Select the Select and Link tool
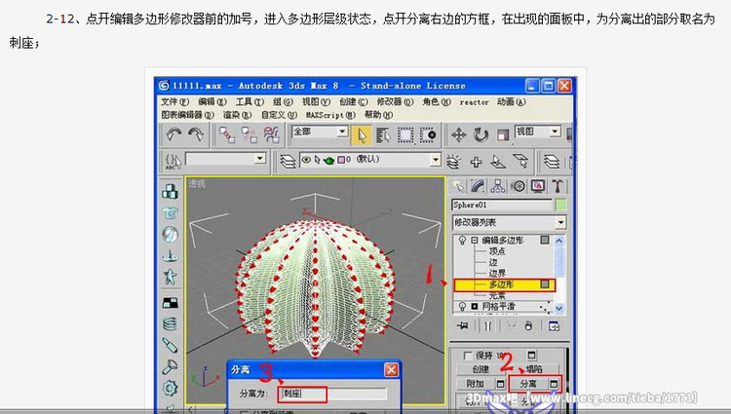Screen dimensions: 731x414 [227, 135]
